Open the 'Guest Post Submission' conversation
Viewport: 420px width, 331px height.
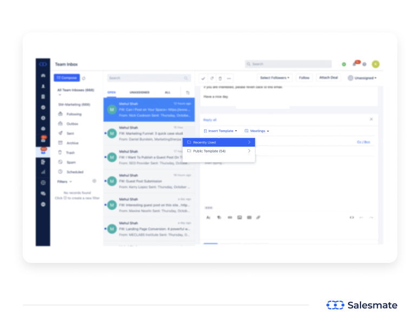point(149,181)
